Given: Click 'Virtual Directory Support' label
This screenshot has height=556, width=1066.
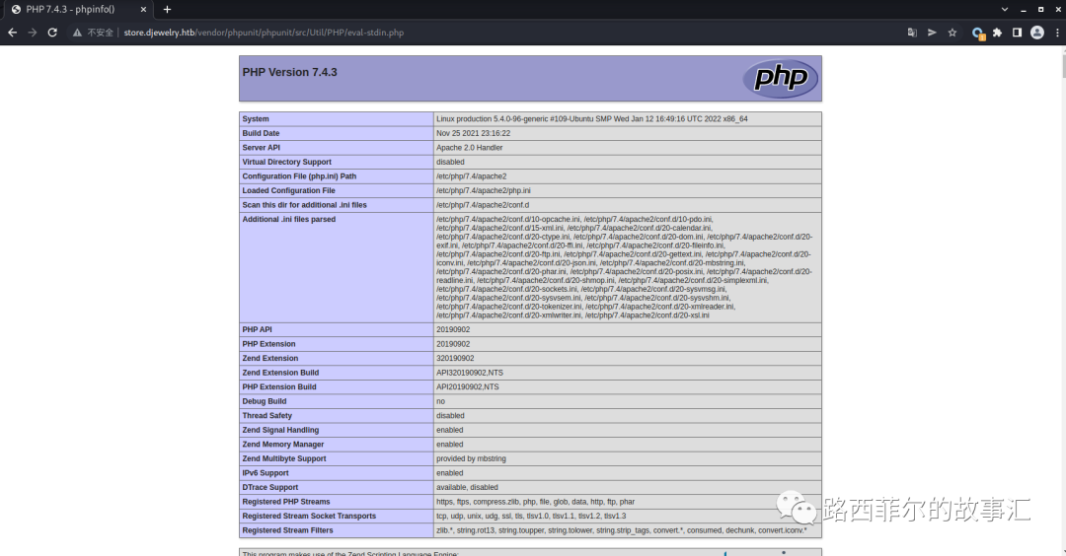Looking at the screenshot, I should 287,162.
